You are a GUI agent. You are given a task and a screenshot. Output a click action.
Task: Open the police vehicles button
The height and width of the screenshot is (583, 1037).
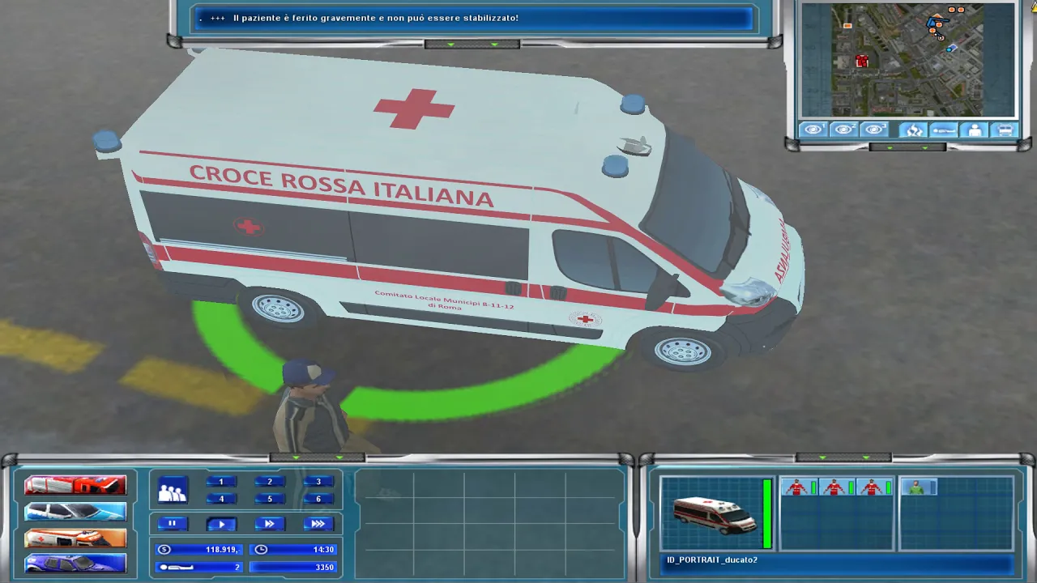[75, 511]
